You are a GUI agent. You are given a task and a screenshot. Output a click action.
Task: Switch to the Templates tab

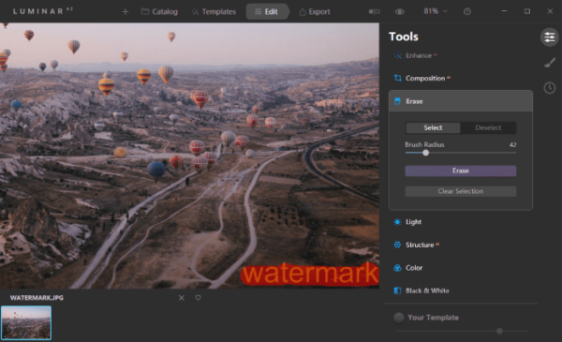coord(214,12)
